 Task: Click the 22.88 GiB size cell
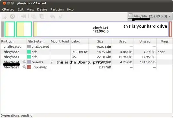104,57
